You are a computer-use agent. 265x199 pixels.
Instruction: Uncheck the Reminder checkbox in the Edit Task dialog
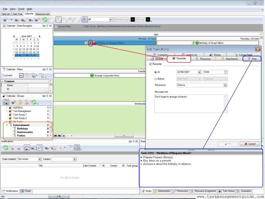(150, 64)
